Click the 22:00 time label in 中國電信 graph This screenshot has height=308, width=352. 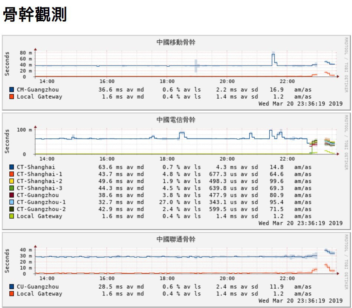coord(287,159)
